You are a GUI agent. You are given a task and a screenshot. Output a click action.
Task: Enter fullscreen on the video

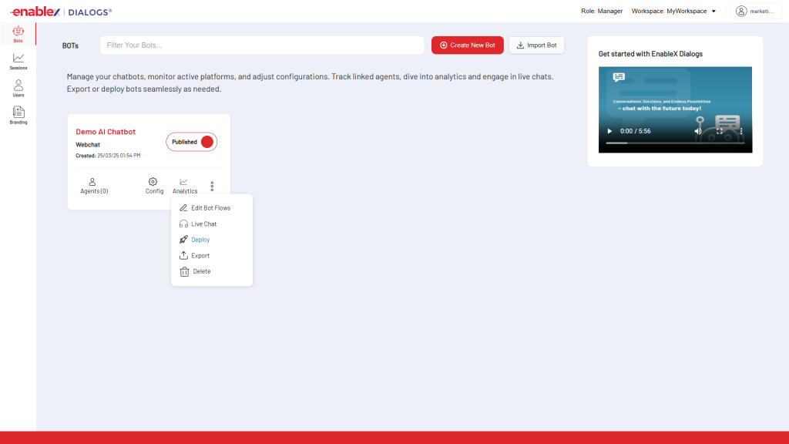click(x=720, y=131)
